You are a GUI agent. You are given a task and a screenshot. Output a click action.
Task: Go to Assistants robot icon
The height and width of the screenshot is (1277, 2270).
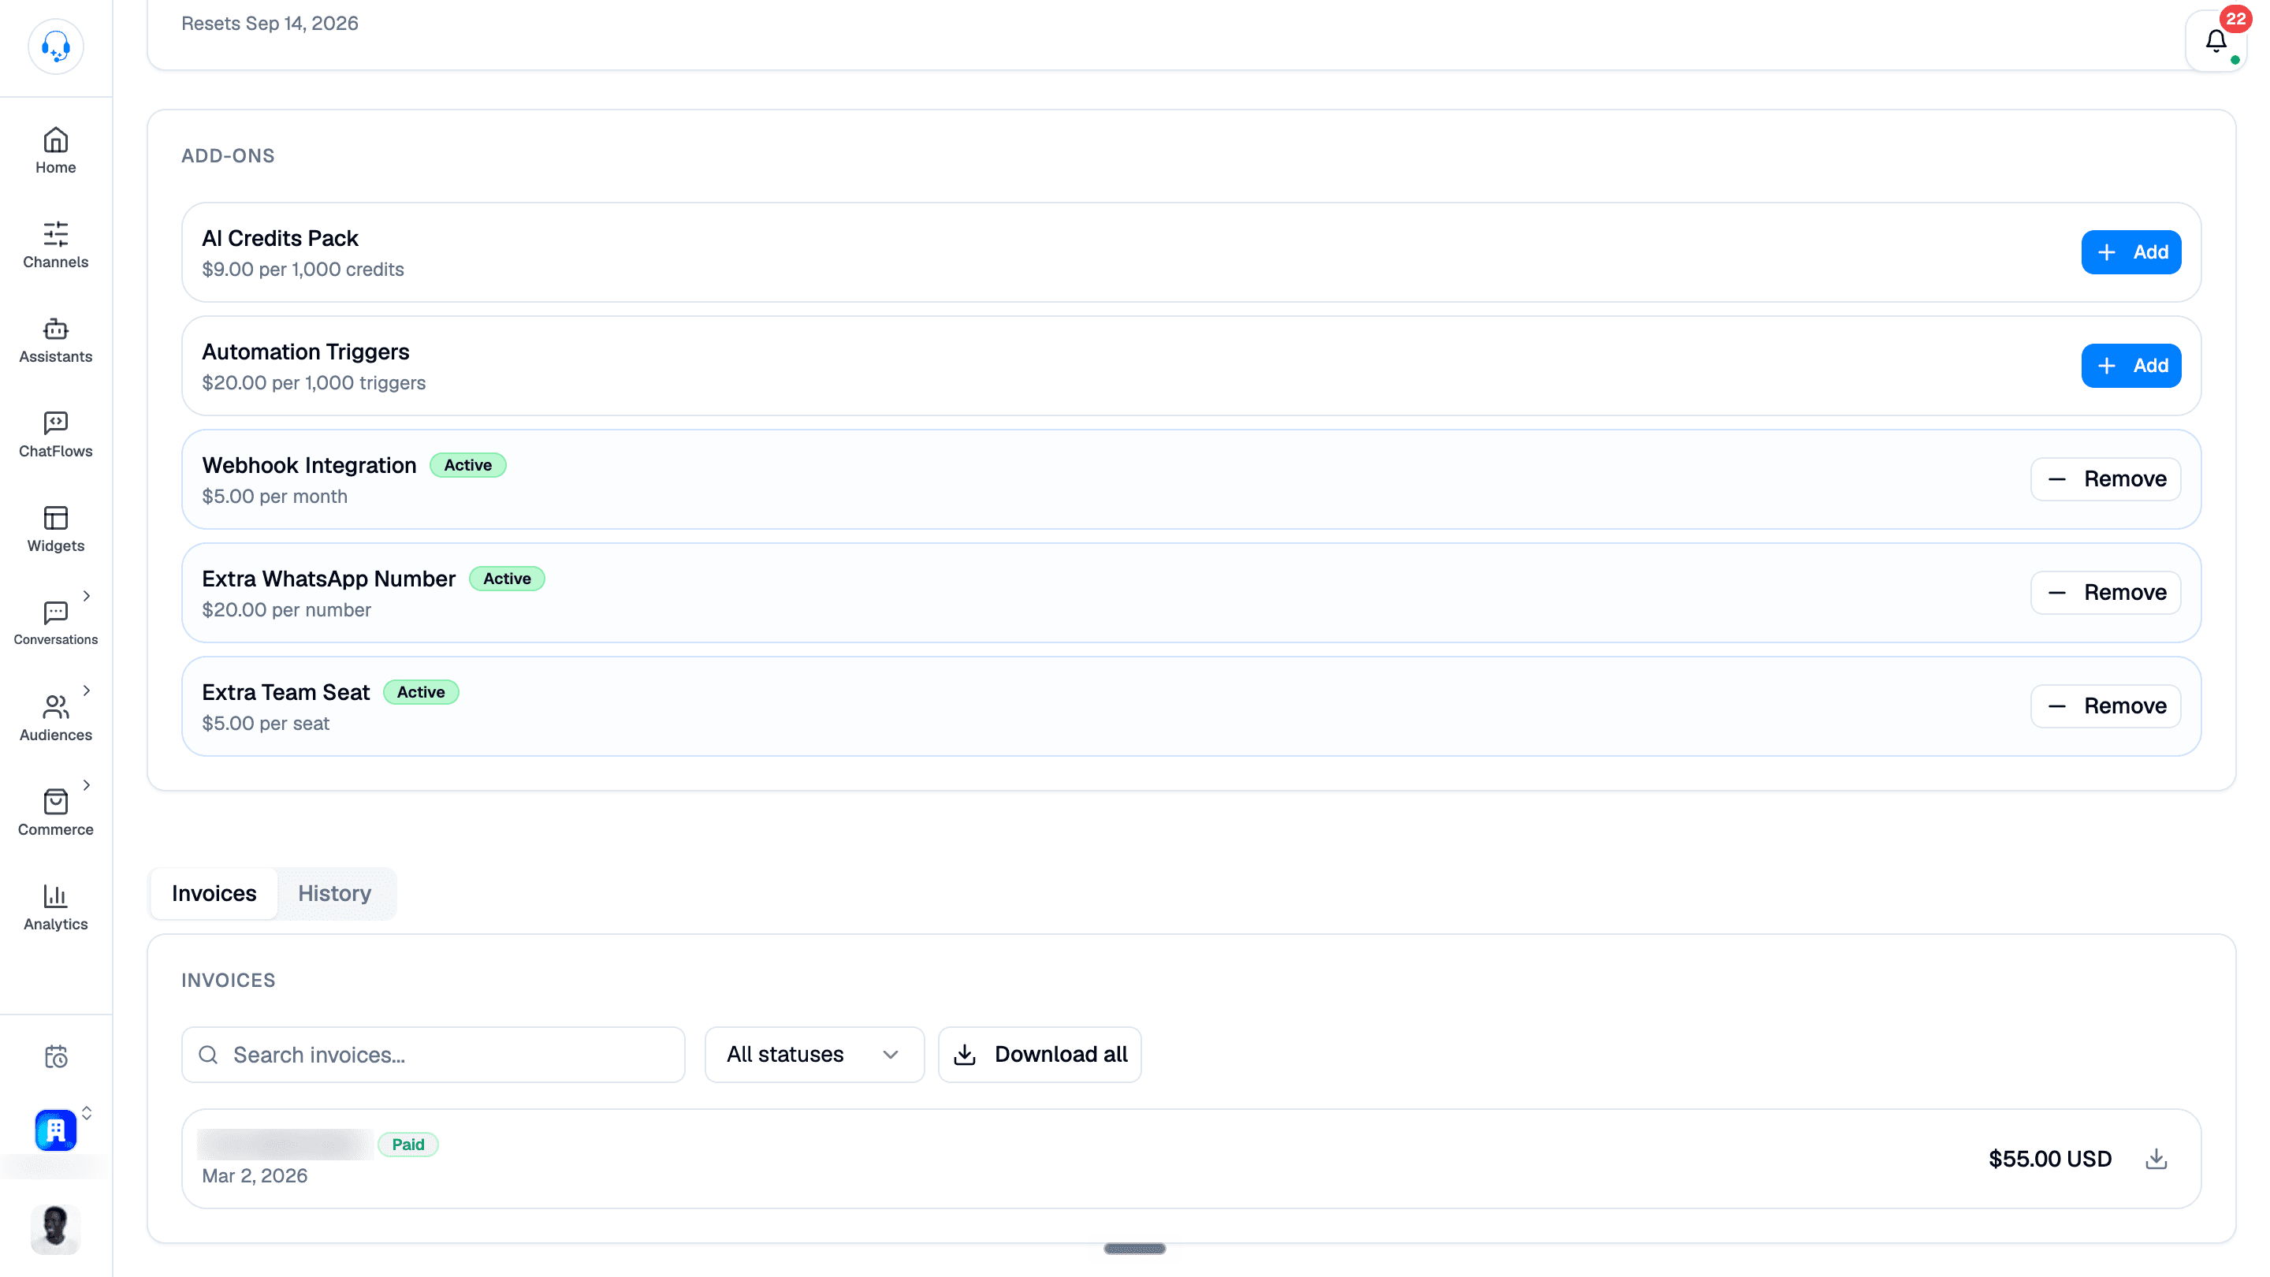point(55,341)
